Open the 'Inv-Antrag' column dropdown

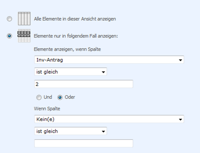point(109,60)
